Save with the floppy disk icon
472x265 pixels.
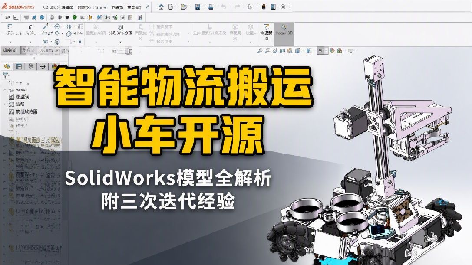point(198,7)
